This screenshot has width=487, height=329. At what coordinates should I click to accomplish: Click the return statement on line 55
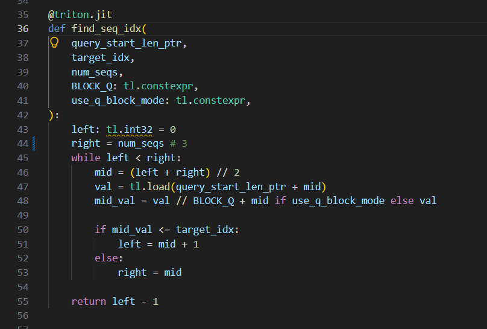click(115, 301)
